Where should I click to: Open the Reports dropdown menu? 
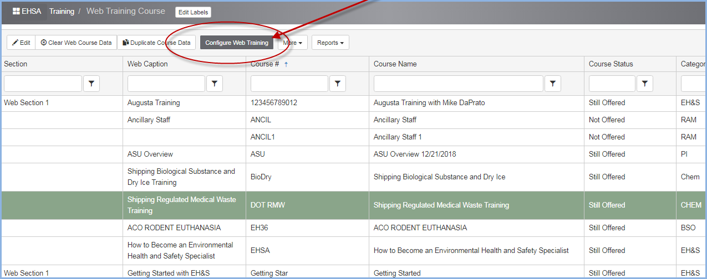330,43
